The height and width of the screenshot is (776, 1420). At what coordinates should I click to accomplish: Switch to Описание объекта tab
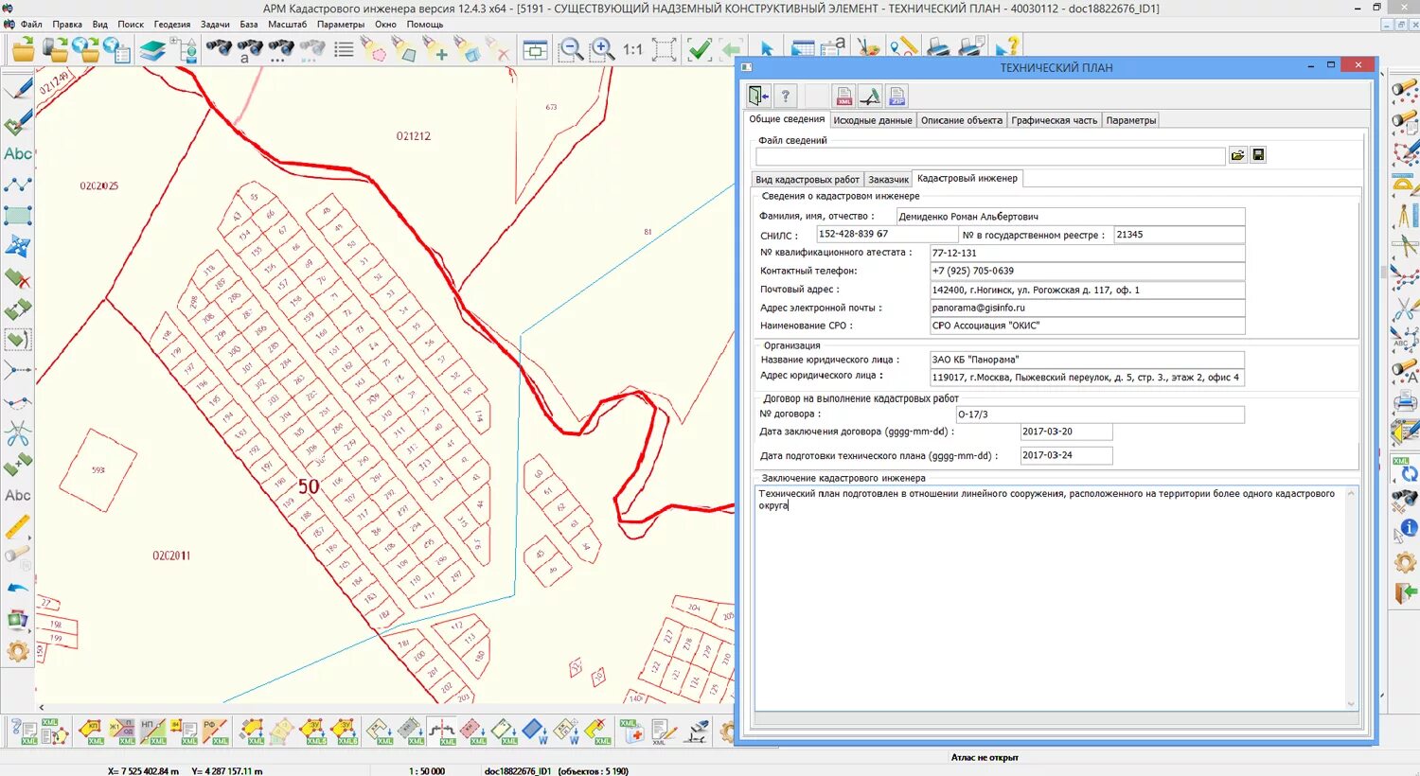(x=962, y=120)
